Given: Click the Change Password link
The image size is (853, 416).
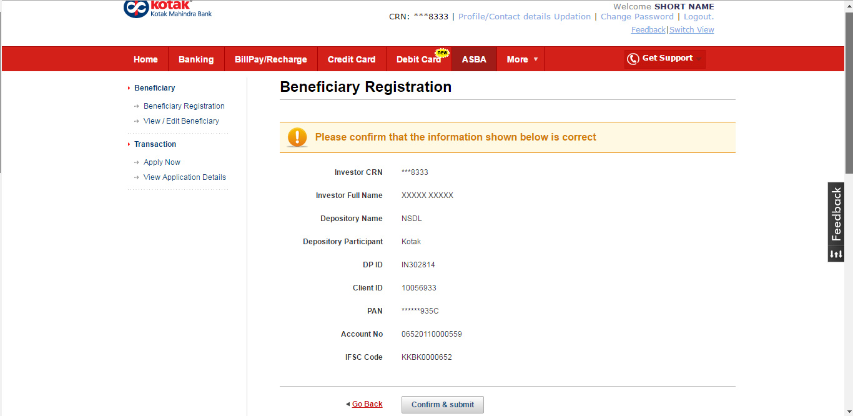Looking at the screenshot, I should point(637,17).
